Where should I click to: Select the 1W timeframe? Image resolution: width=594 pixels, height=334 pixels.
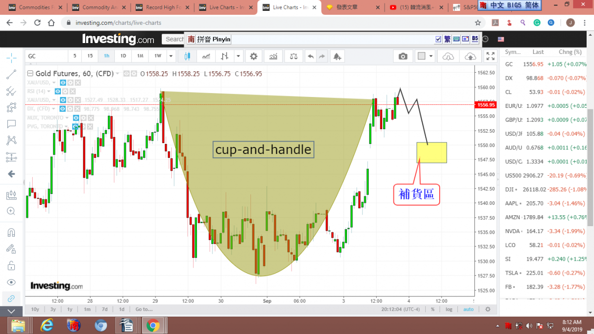pos(157,56)
